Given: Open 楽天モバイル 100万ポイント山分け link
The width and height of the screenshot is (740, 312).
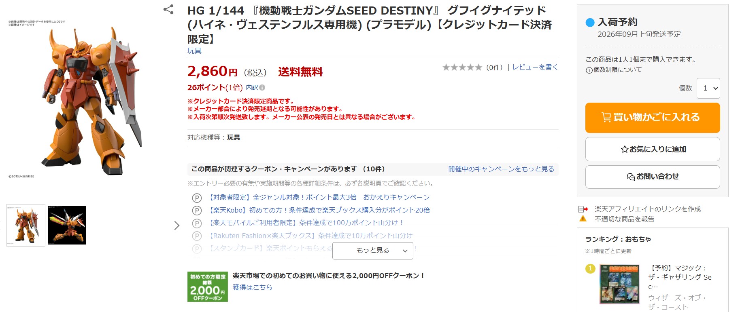Looking at the screenshot, I should 306,223.
